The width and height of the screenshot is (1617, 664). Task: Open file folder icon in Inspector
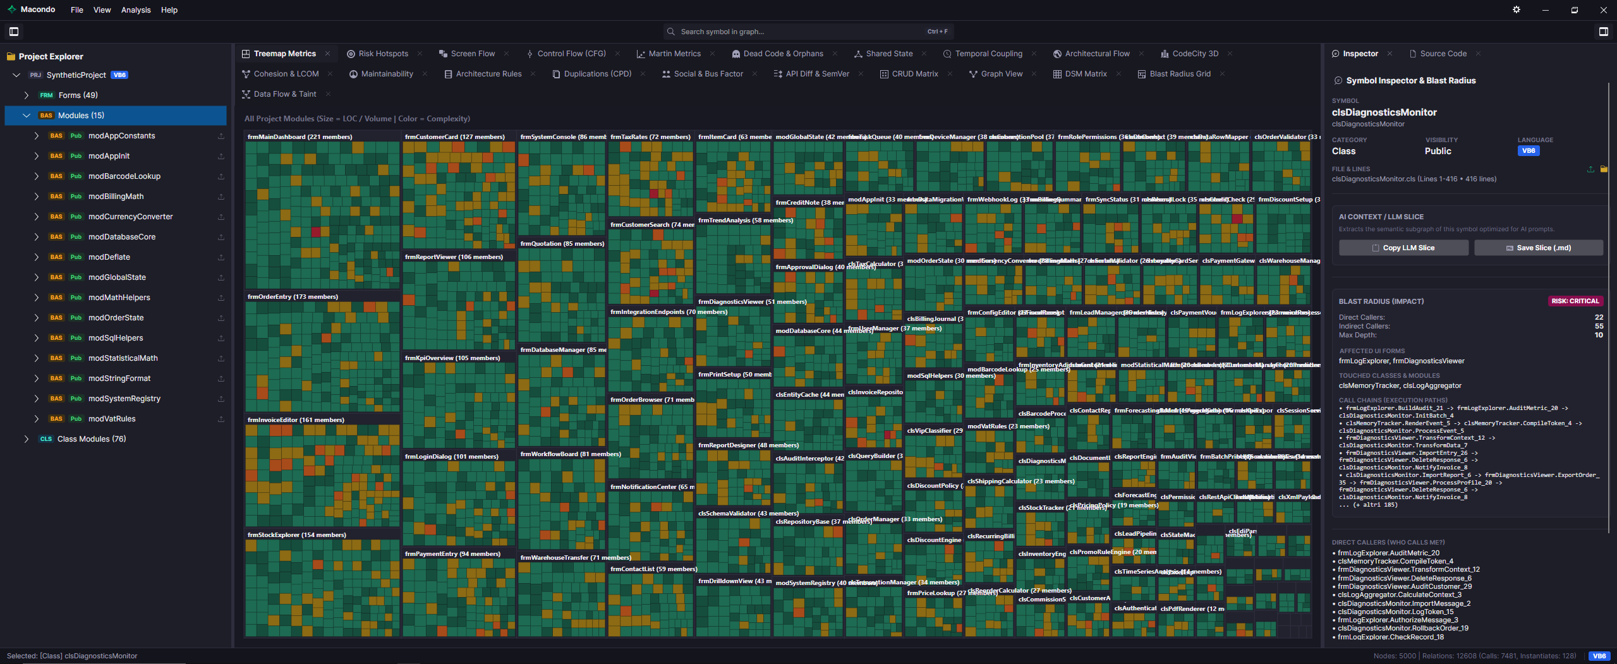pyautogui.click(x=1604, y=169)
